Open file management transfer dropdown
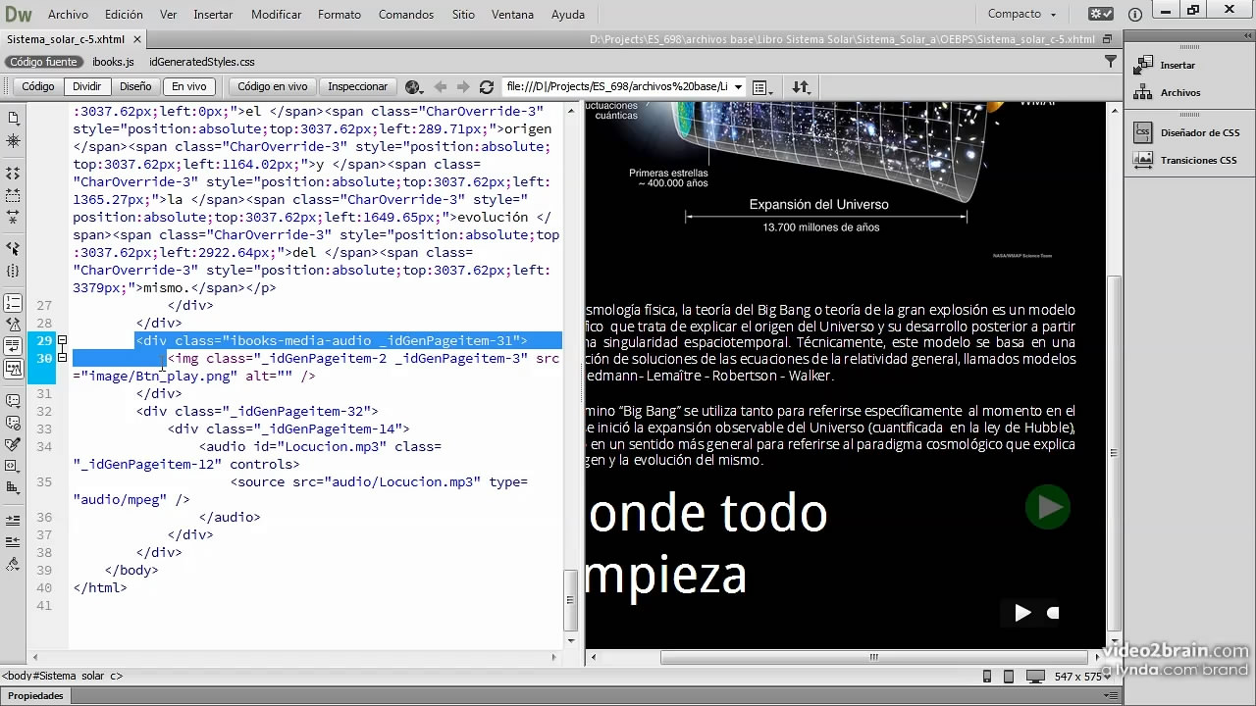The image size is (1256, 706). (x=801, y=86)
